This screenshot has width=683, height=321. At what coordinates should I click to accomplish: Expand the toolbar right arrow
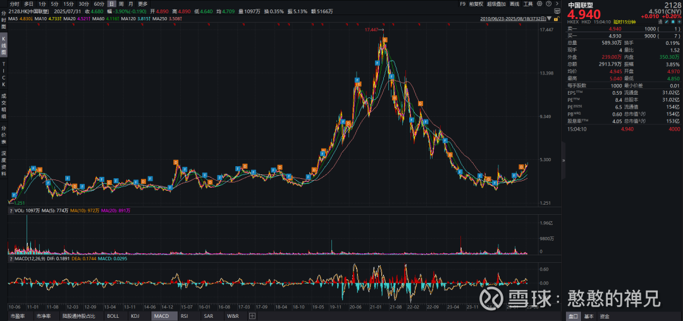[x=557, y=4]
